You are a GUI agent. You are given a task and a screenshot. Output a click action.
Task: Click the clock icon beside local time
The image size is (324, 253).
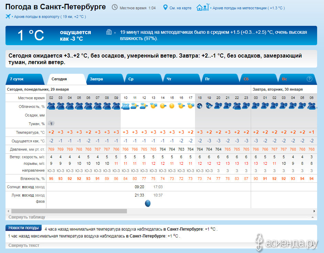pyautogui.click(x=115, y=8)
